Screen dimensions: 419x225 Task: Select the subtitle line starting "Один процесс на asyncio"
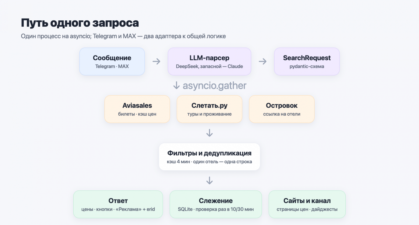pyautogui.click(x=123, y=36)
